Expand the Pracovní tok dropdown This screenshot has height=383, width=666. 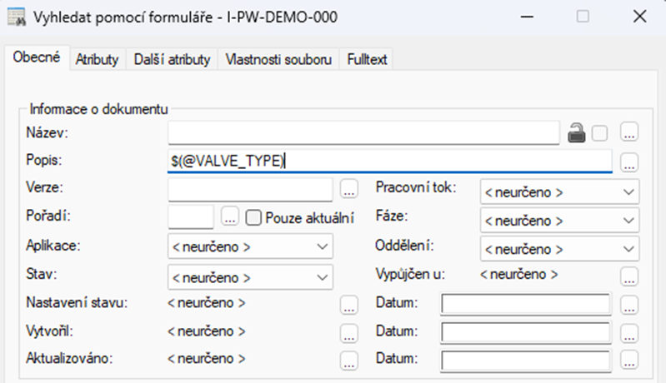pyautogui.click(x=559, y=191)
